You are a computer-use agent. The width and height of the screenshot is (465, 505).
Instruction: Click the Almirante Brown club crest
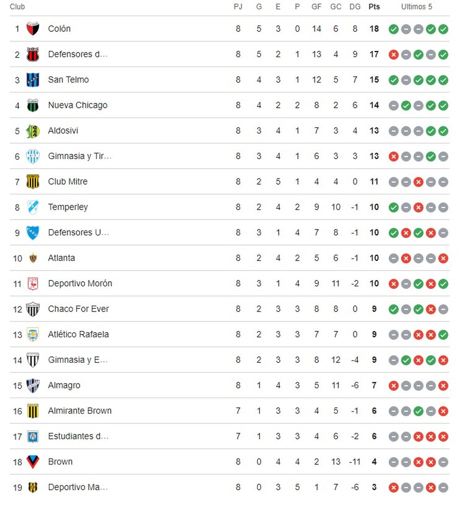click(33, 411)
